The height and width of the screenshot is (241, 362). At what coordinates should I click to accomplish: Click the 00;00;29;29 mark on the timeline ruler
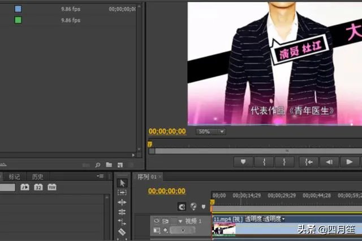(282, 196)
